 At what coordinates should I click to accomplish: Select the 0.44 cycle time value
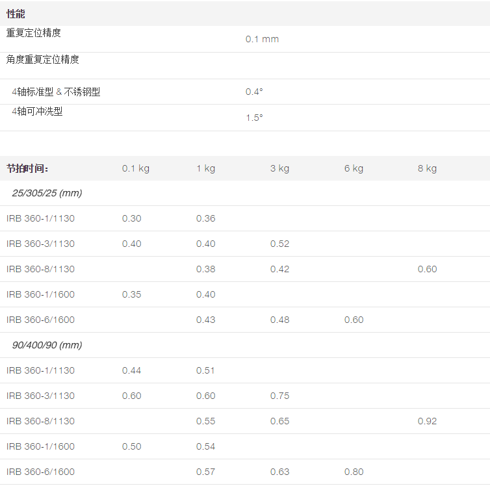tap(131, 370)
